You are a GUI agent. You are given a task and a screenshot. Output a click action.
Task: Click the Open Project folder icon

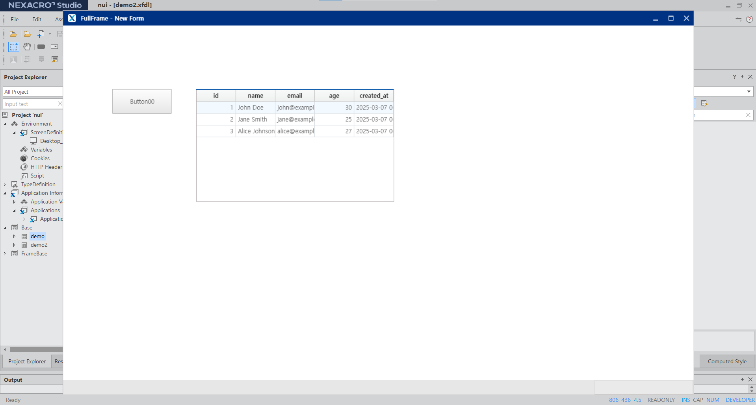(x=13, y=34)
